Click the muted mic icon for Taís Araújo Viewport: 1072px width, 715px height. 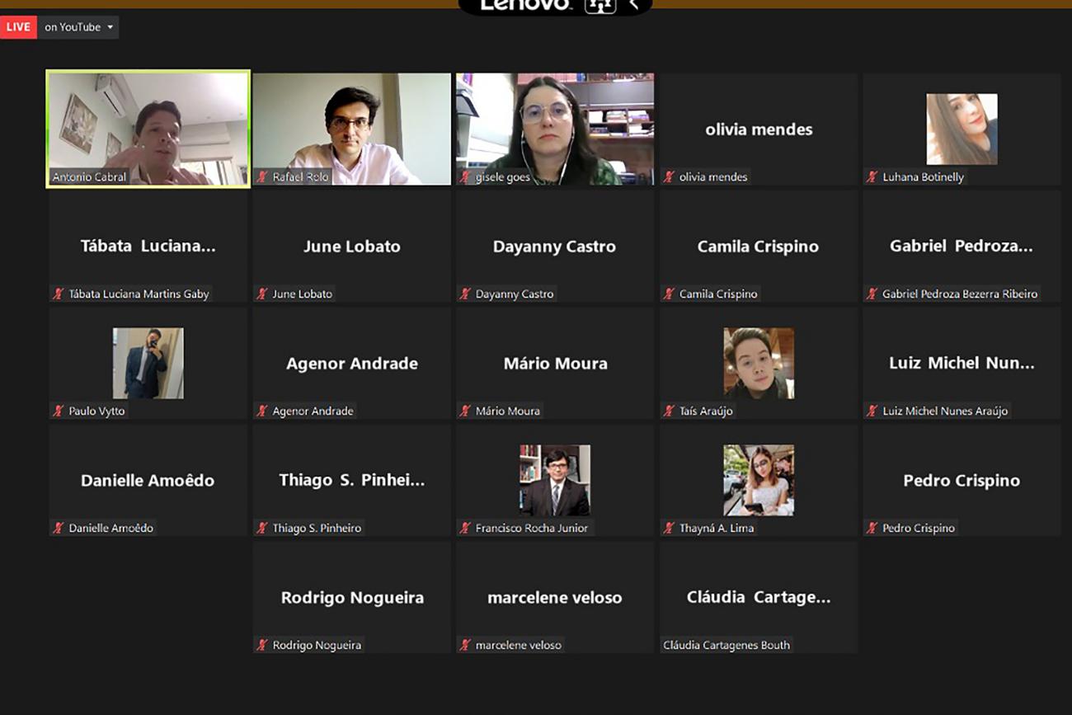click(x=669, y=411)
